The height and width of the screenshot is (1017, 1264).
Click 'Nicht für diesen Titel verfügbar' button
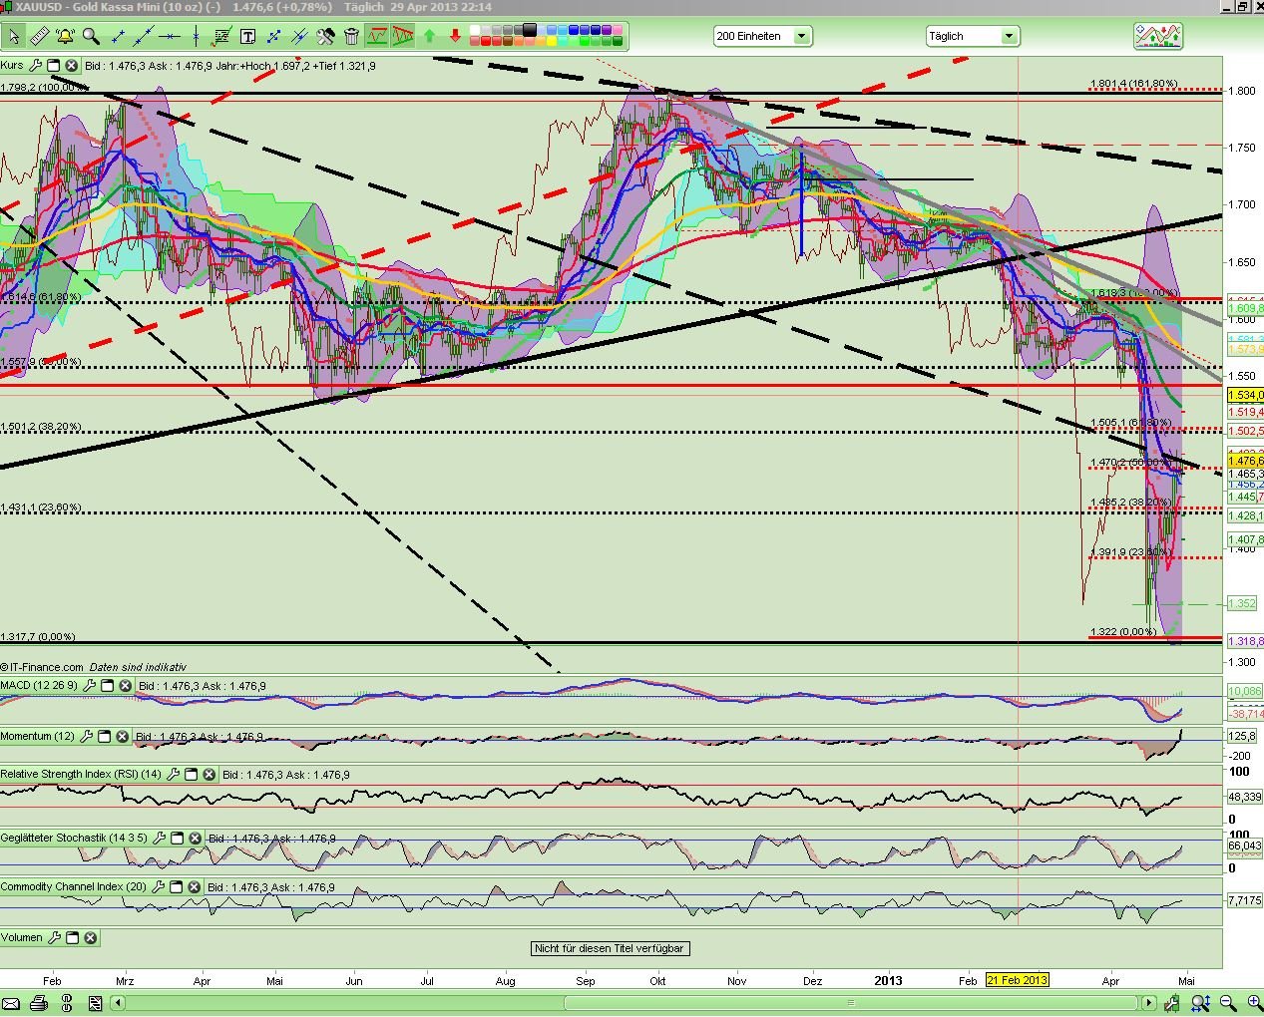point(609,948)
